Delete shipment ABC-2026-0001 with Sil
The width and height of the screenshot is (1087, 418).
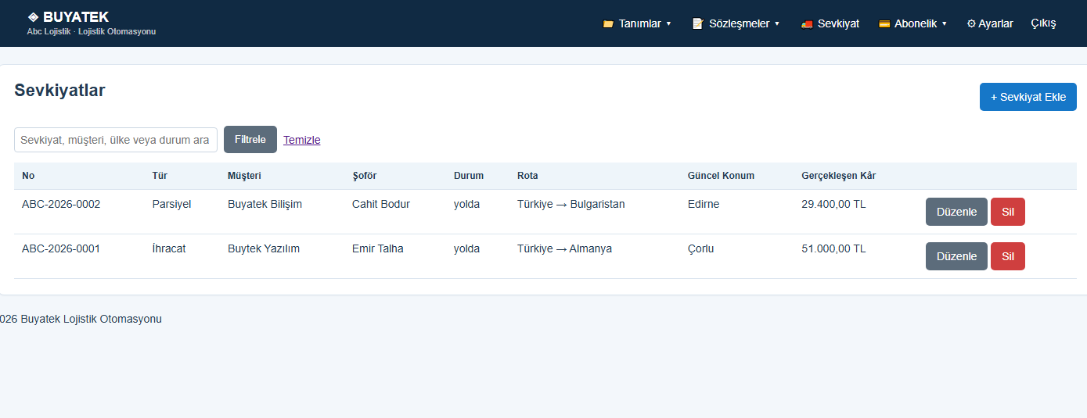pos(1008,256)
